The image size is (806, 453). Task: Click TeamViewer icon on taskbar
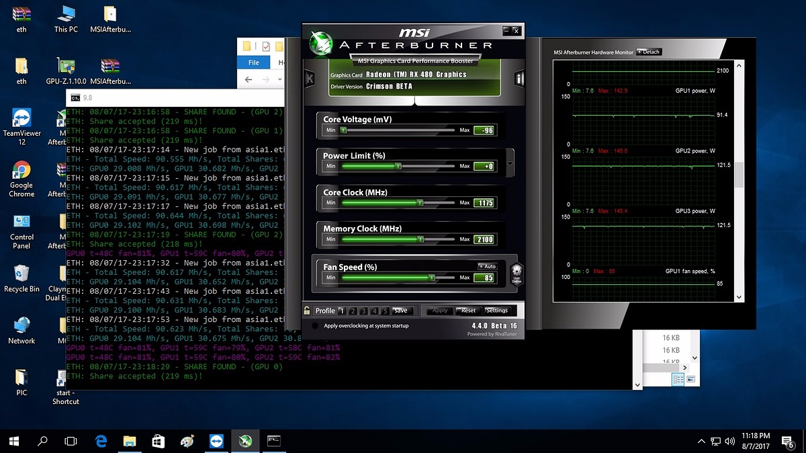tap(216, 441)
